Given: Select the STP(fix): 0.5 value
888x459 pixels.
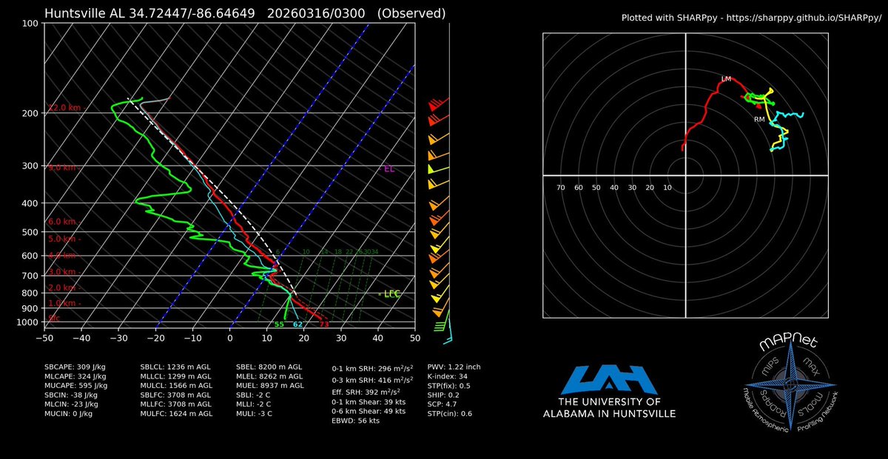Looking at the screenshot, I should (449, 386).
